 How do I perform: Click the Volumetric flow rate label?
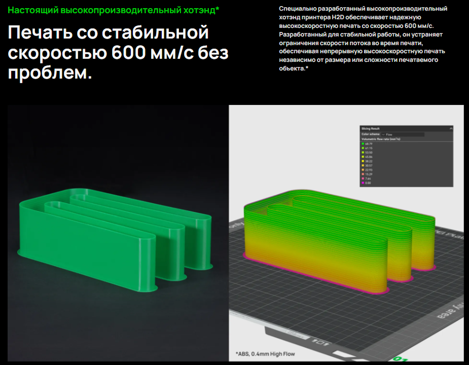(380, 139)
